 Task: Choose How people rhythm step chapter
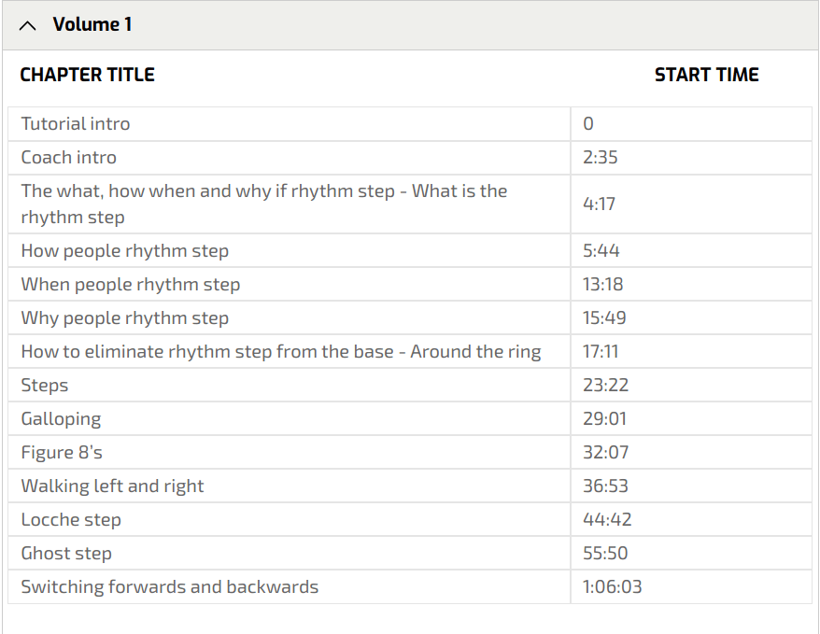124,251
